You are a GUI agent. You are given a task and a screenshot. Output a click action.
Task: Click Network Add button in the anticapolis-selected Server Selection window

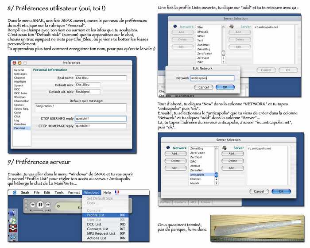coord(175,154)
